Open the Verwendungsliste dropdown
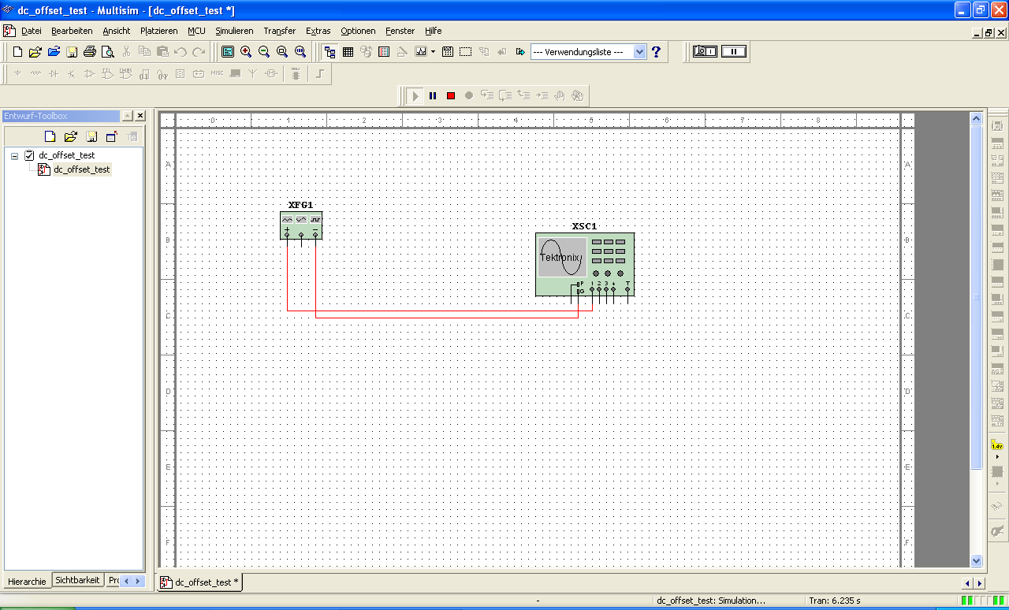Viewport: 1009px width, 610px height. pos(639,52)
